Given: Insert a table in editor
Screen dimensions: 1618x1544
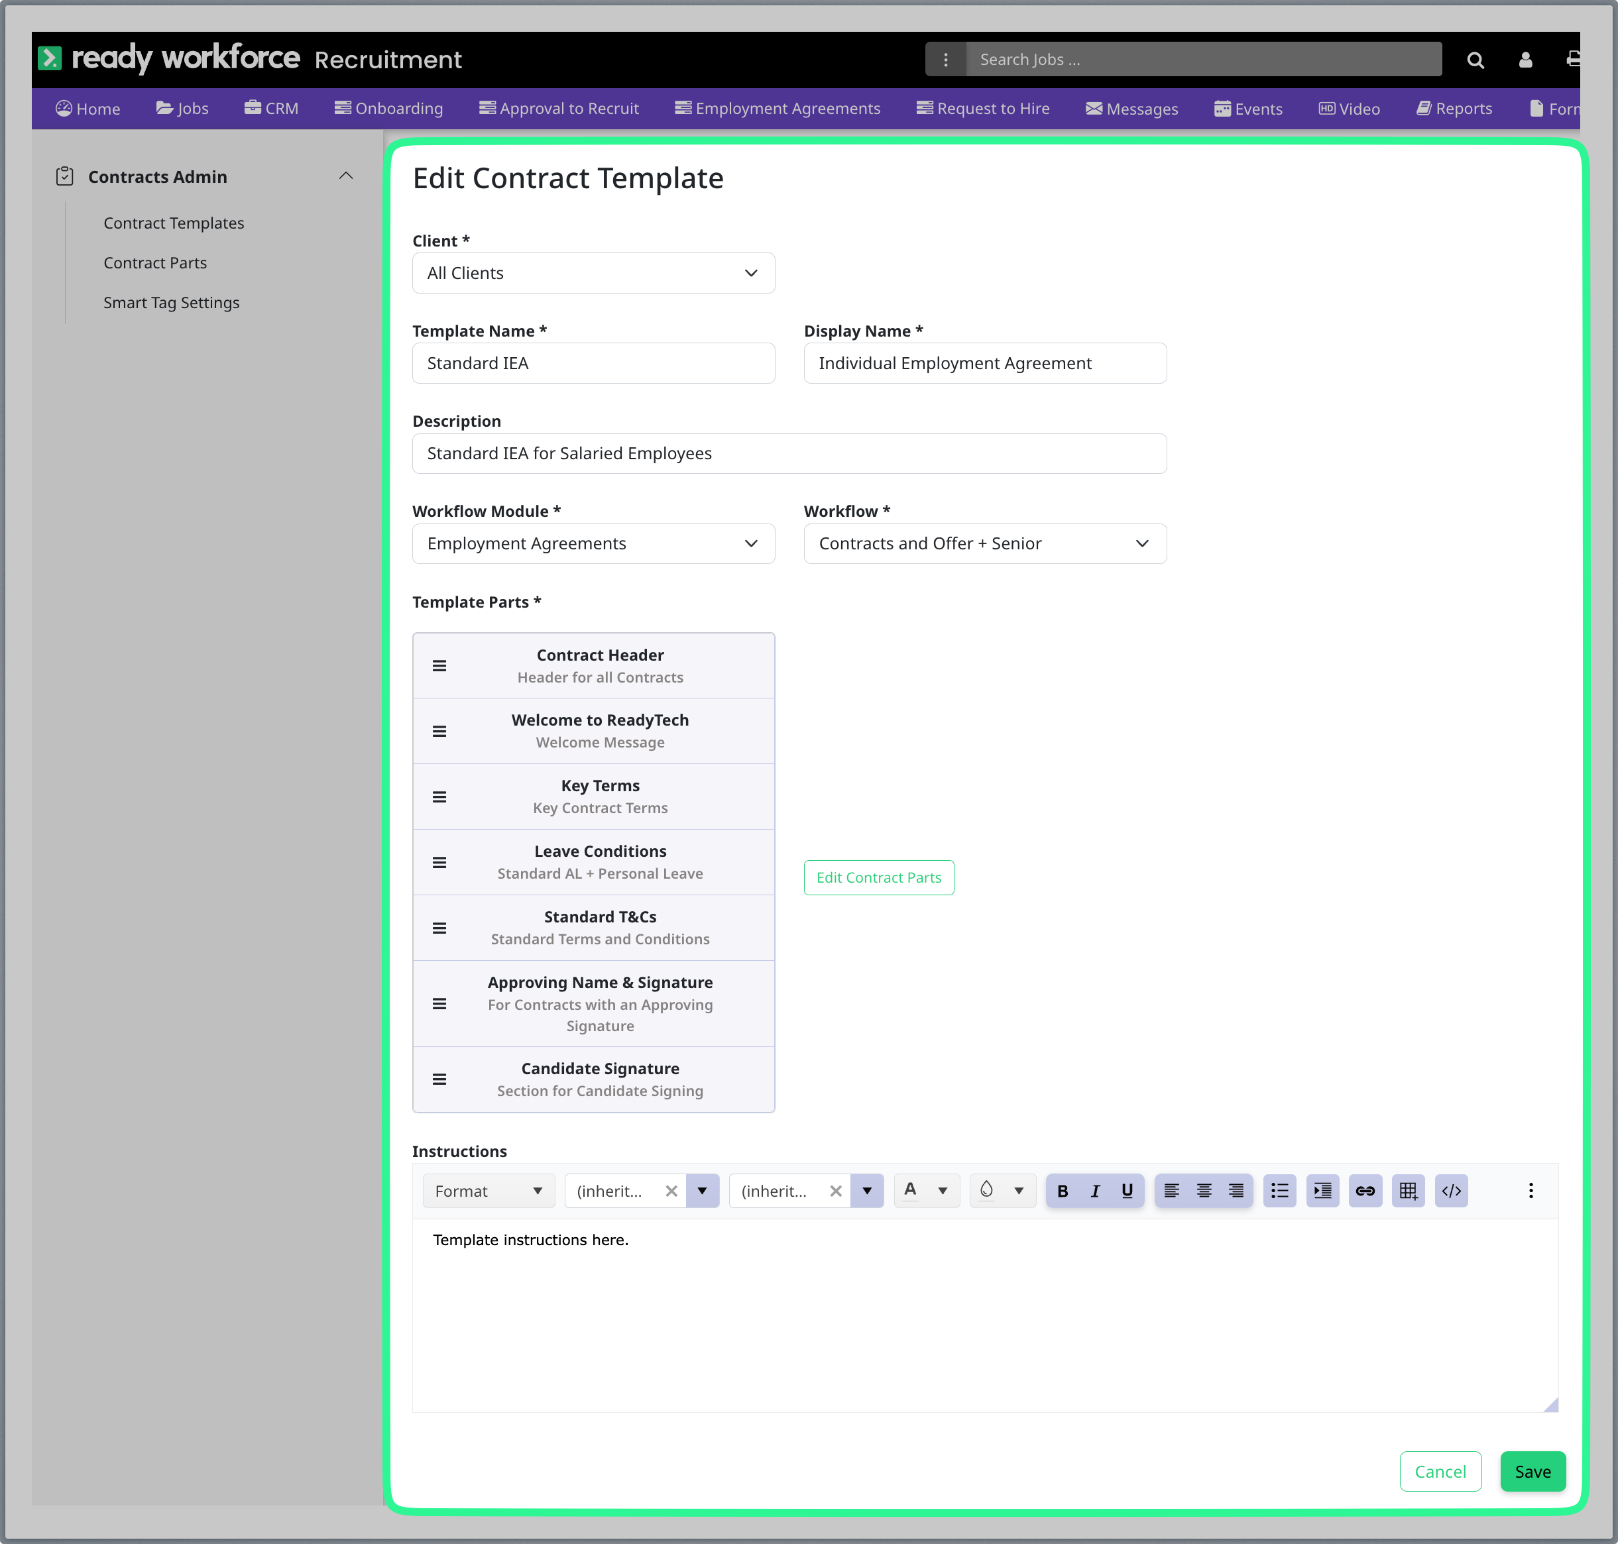Looking at the screenshot, I should point(1408,1191).
